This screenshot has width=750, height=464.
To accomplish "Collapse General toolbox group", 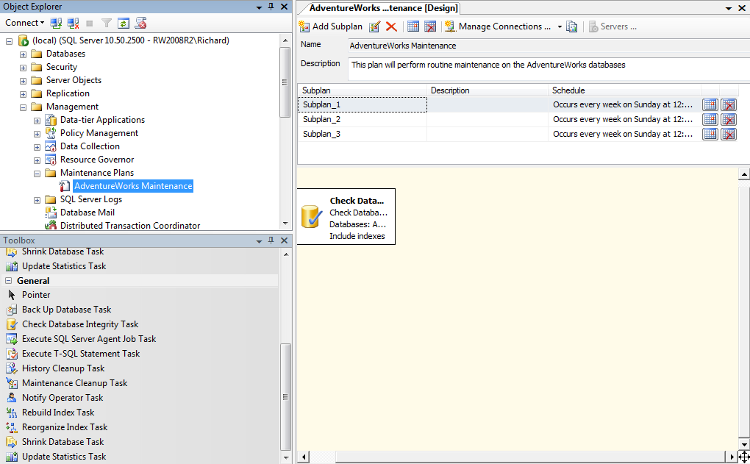I will tap(9, 281).
